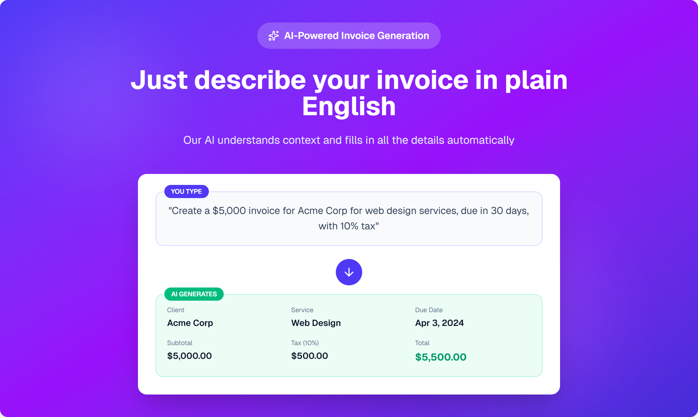Click the $500.00 tax amount
698x417 pixels.
(310, 356)
